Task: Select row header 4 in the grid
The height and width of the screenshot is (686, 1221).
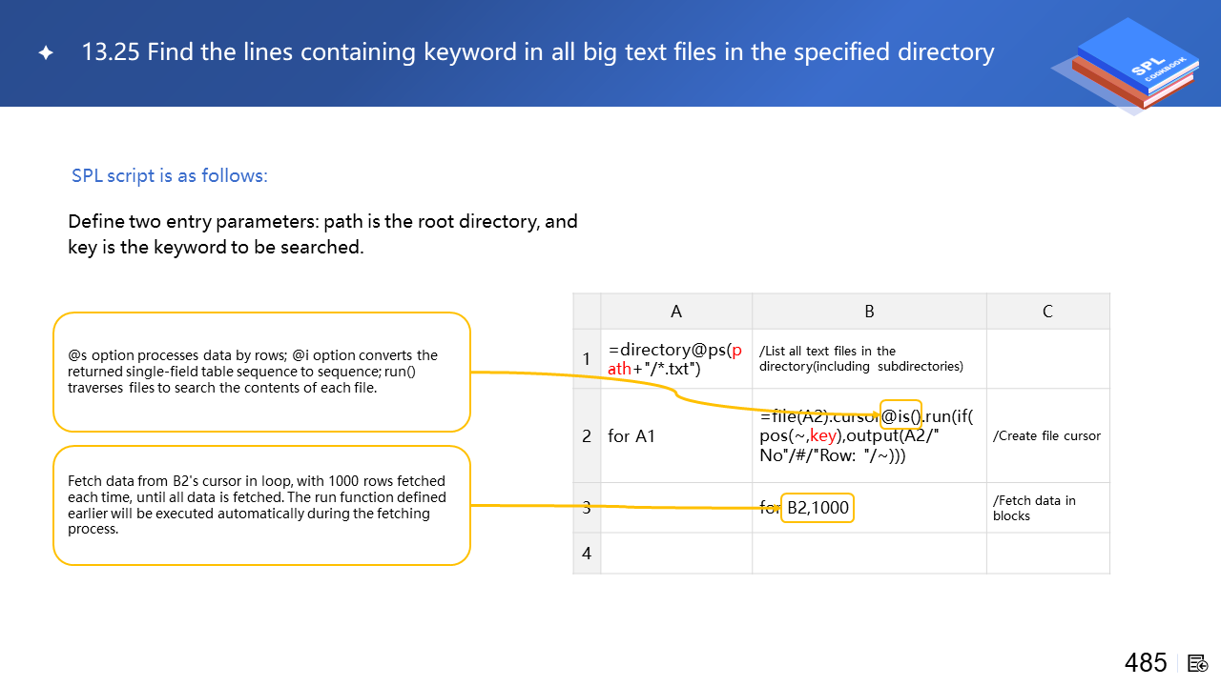Action: (587, 554)
